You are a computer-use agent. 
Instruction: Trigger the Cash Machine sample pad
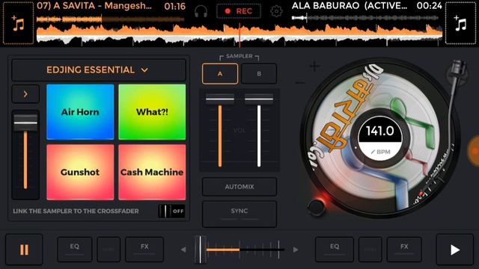tap(152, 172)
